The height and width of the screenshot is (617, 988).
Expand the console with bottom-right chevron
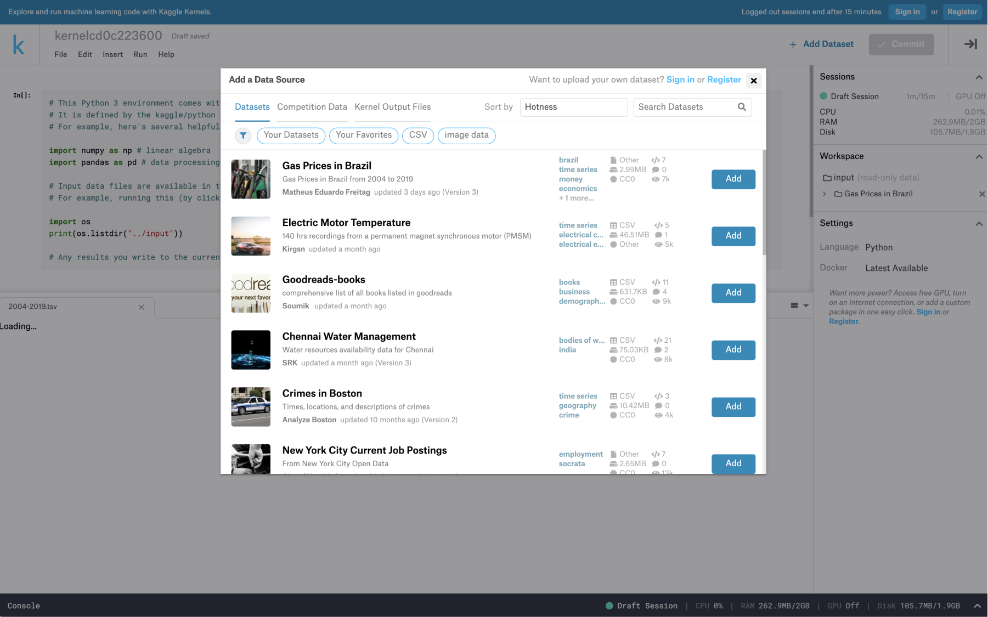tap(977, 606)
